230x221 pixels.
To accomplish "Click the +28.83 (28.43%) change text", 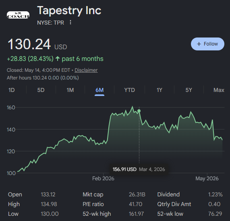I will 30,59.
